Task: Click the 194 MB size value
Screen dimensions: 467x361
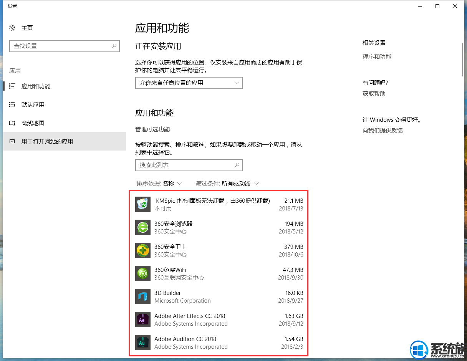Action: pos(294,224)
